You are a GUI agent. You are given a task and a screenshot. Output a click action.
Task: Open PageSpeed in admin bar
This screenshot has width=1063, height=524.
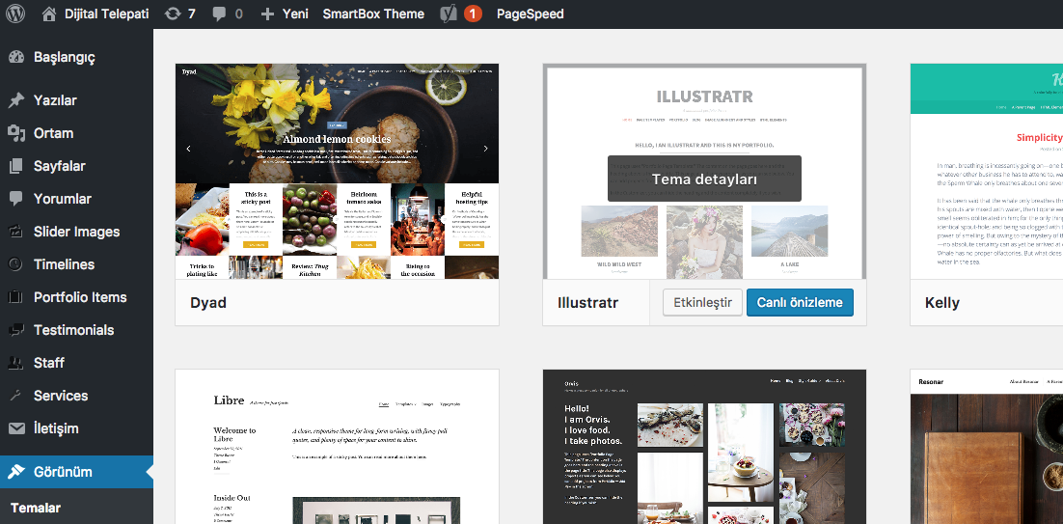531,14
